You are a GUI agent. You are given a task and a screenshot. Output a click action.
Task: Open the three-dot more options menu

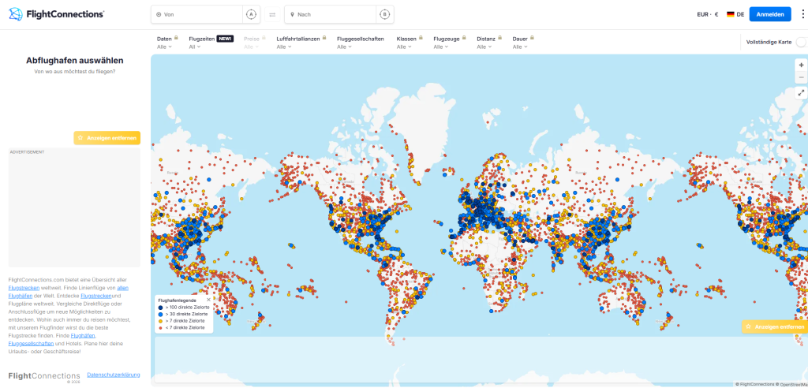802,14
